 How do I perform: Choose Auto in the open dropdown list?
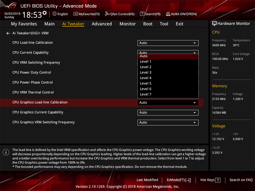168,56
